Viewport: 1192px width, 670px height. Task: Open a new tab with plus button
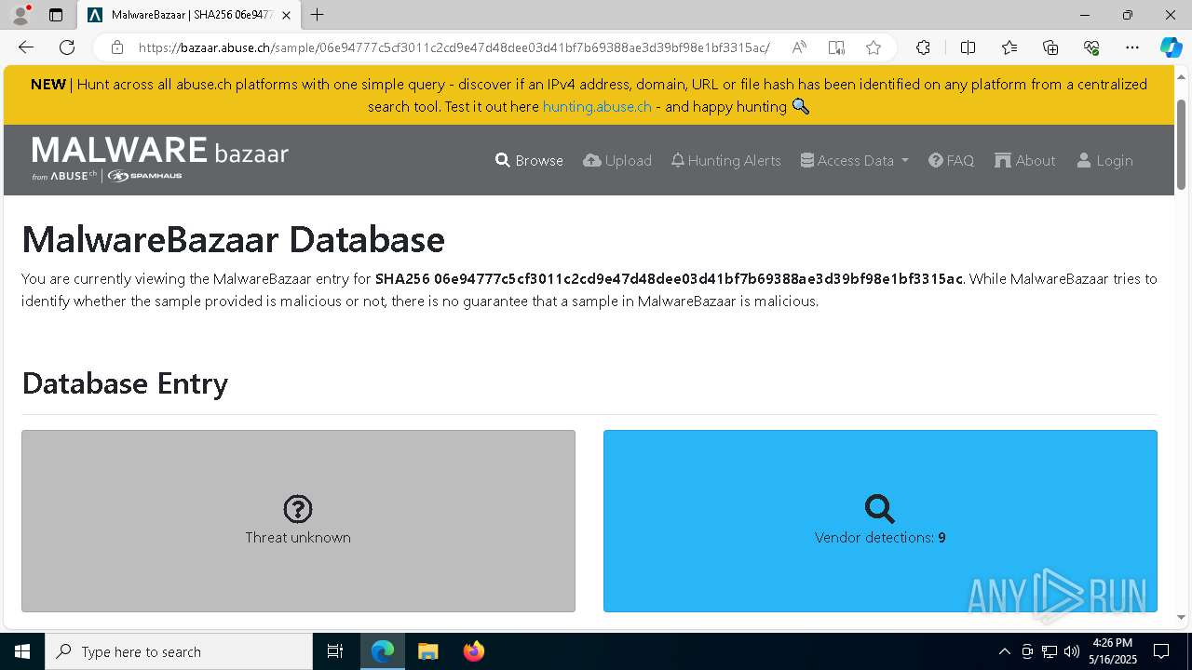click(318, 15)
